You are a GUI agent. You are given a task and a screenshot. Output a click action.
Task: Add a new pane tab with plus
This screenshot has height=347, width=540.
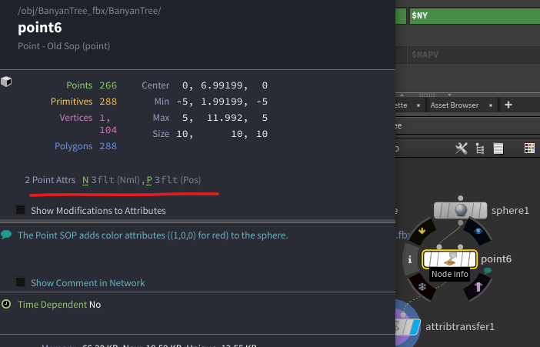[x=508, y=105]
